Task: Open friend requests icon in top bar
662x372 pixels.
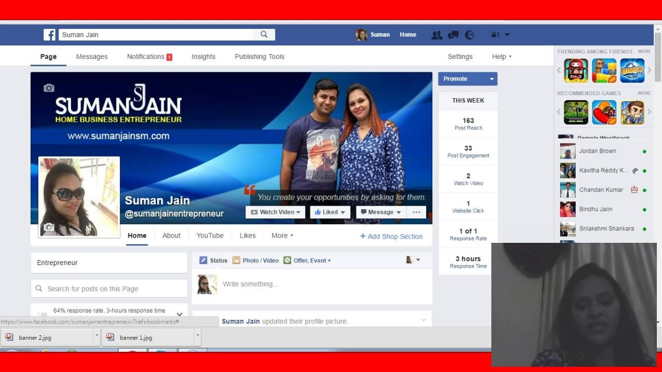Action: point(437,35)
